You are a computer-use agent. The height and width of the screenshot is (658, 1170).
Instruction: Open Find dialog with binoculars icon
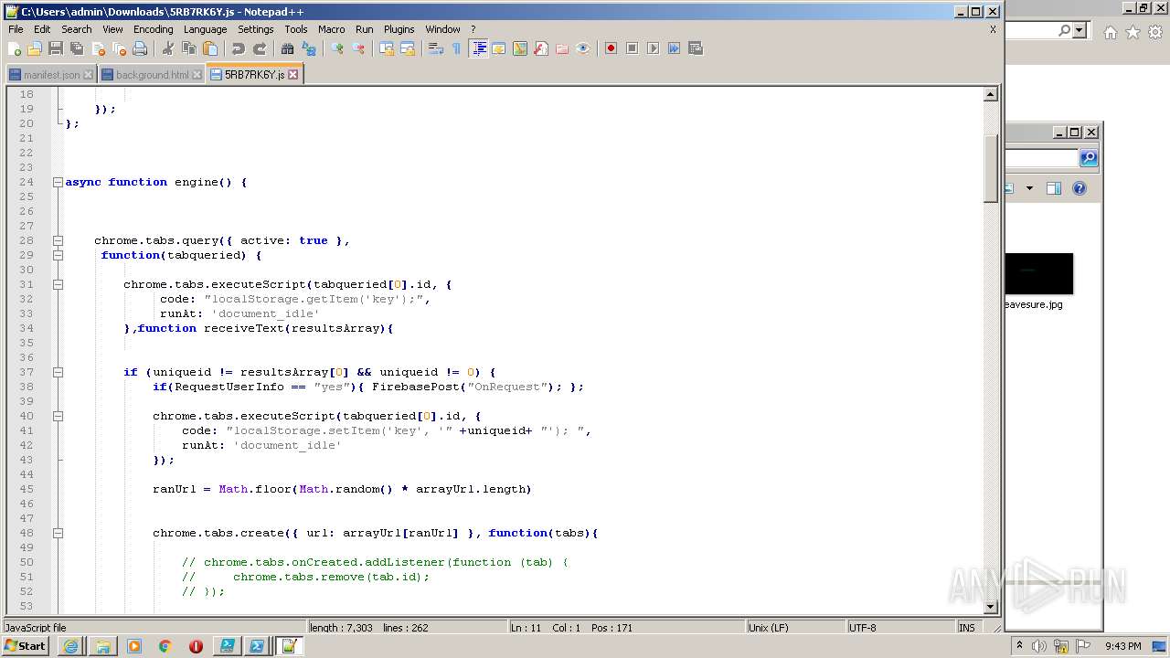pos(287,48)
